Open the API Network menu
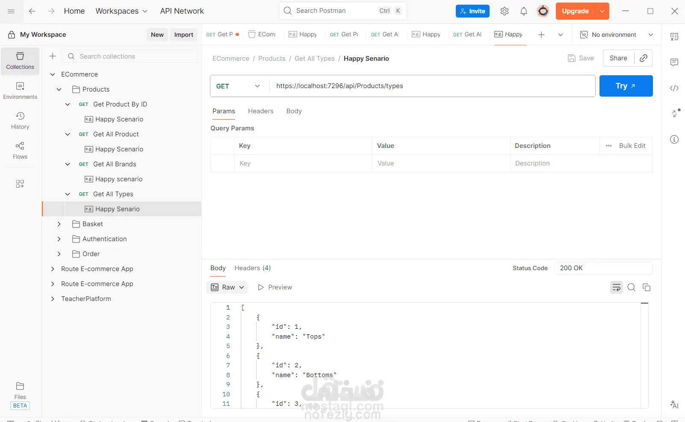 point(182,11)
